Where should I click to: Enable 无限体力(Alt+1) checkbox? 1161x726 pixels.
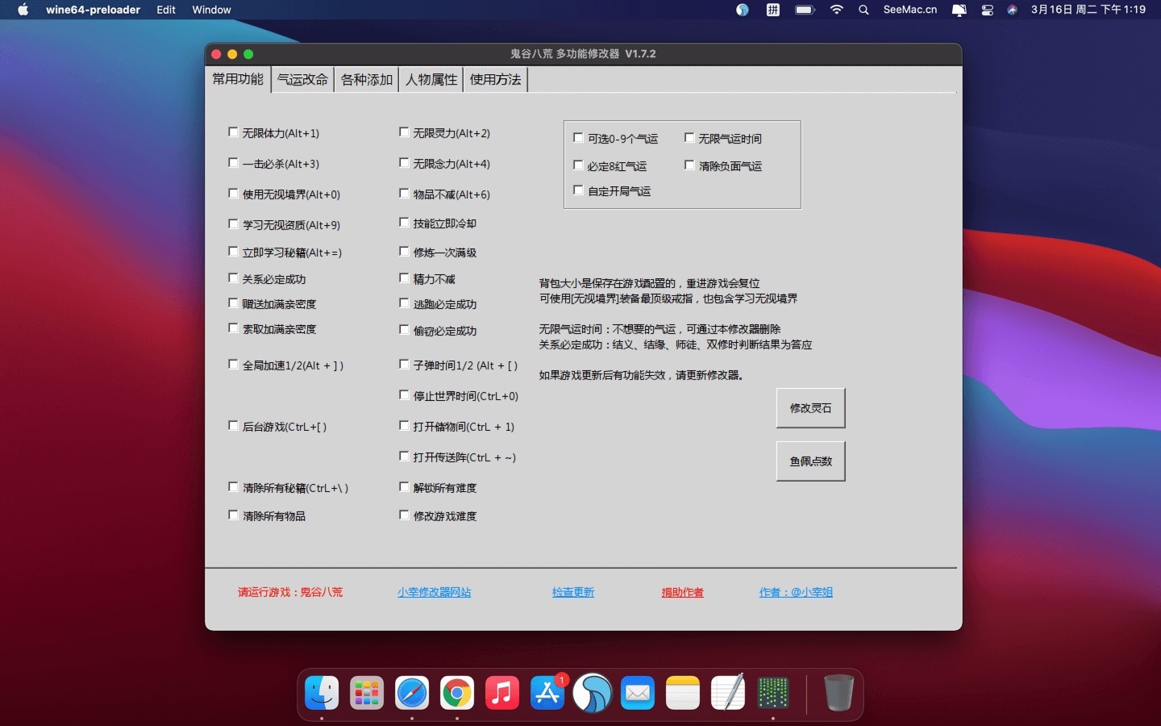[x=234, y=132]
